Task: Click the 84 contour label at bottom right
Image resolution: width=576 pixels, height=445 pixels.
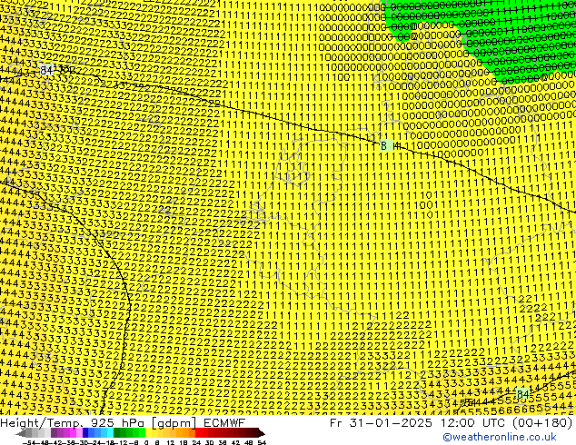Action: point(522,394)
